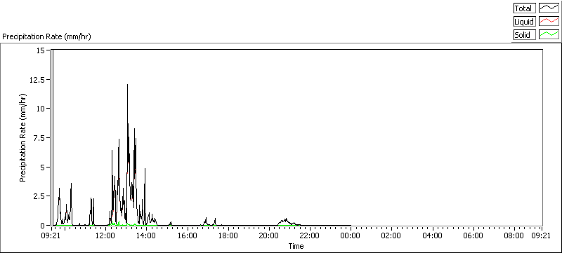Image resolution: width=562 pixels, height=253 pixels.
Task: Click the 16:00 time axis label
Action: [x=188, y=235]
